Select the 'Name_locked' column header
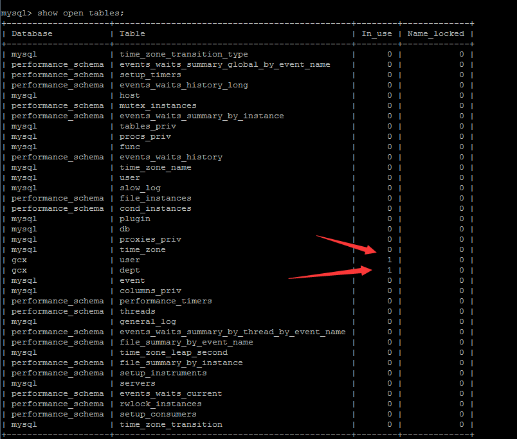This screenshot has width=517, height=439. [435, 33]
